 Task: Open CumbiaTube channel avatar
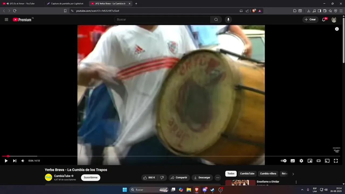point(49,177)
